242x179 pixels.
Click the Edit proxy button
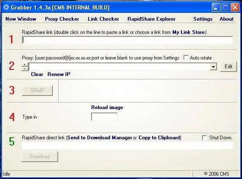point(228,67)
